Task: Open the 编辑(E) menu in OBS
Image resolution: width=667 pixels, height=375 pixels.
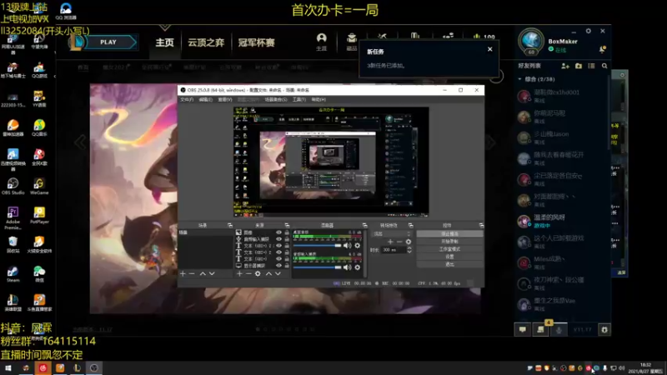Action: coord(205,99)
